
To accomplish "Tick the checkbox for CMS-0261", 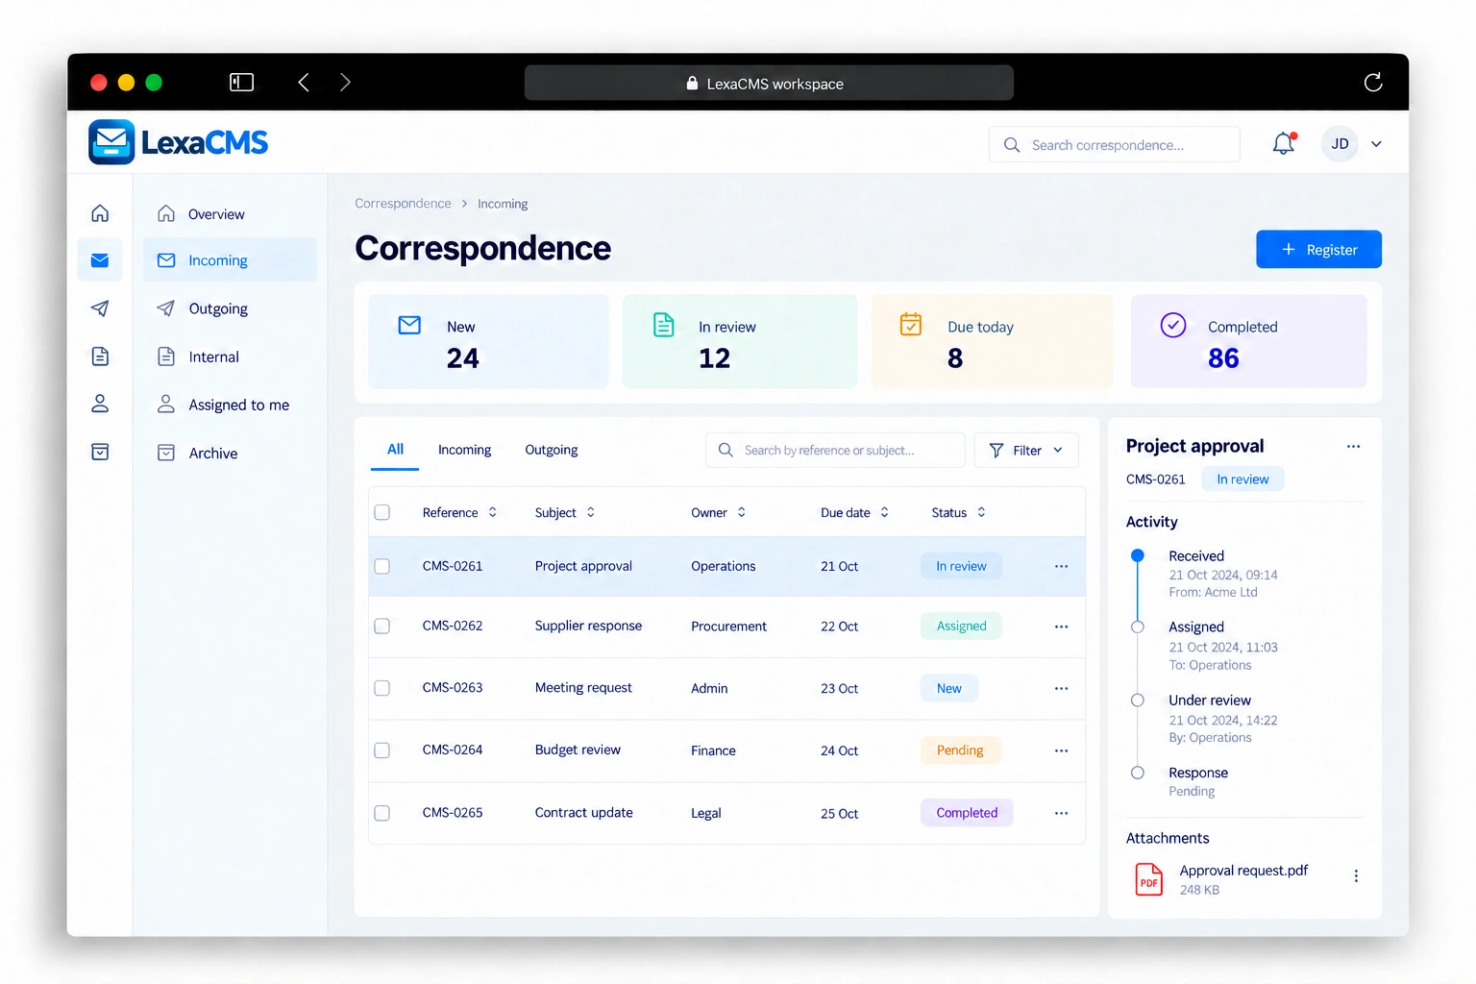I will coord(381,566).
